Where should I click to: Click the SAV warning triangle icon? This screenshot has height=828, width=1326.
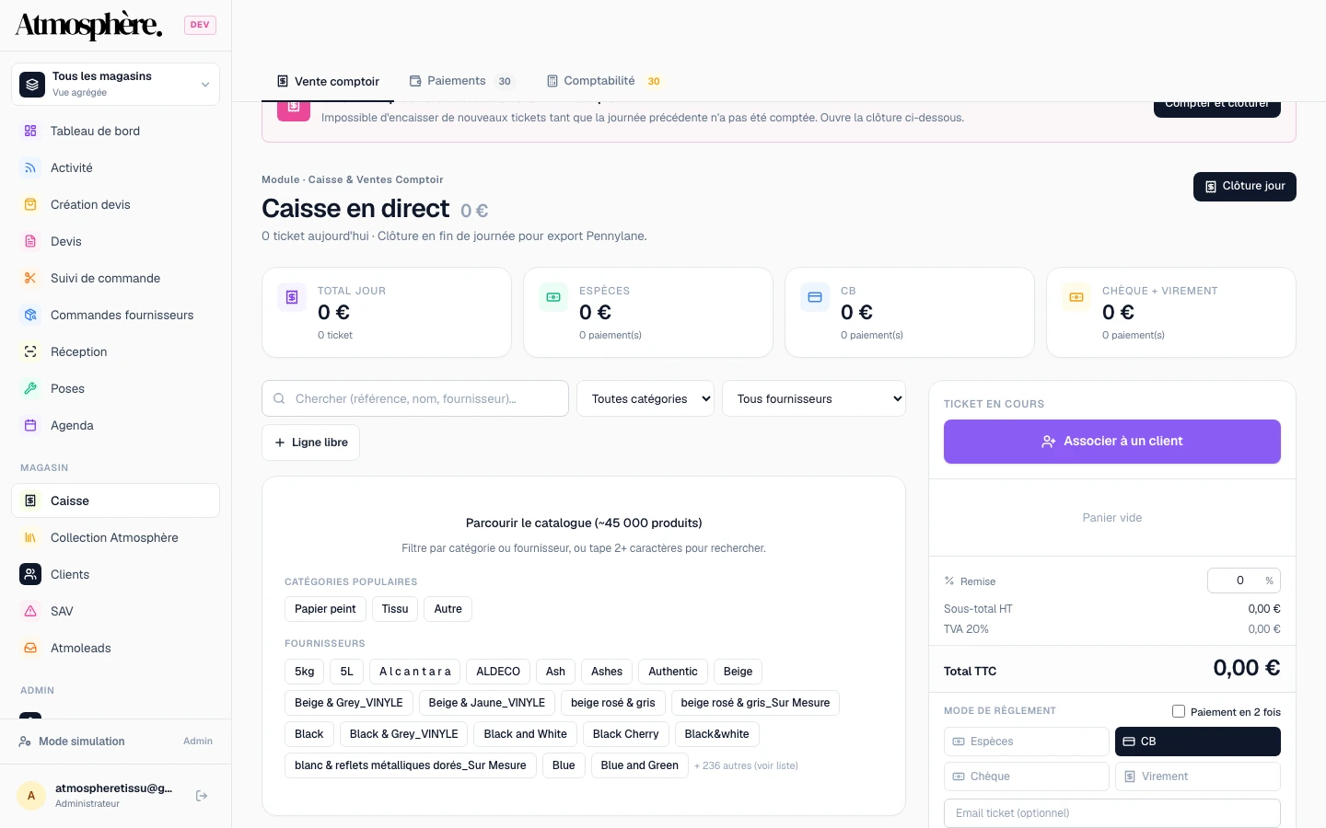pyautogui.click(x=30, y=611)
